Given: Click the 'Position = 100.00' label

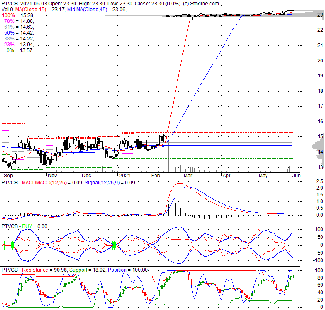Looking at the screenshot, I should tap(128, 270).
